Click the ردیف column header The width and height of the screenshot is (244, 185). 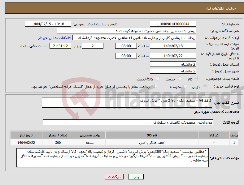pyautogui.click(x=234, y=135)
